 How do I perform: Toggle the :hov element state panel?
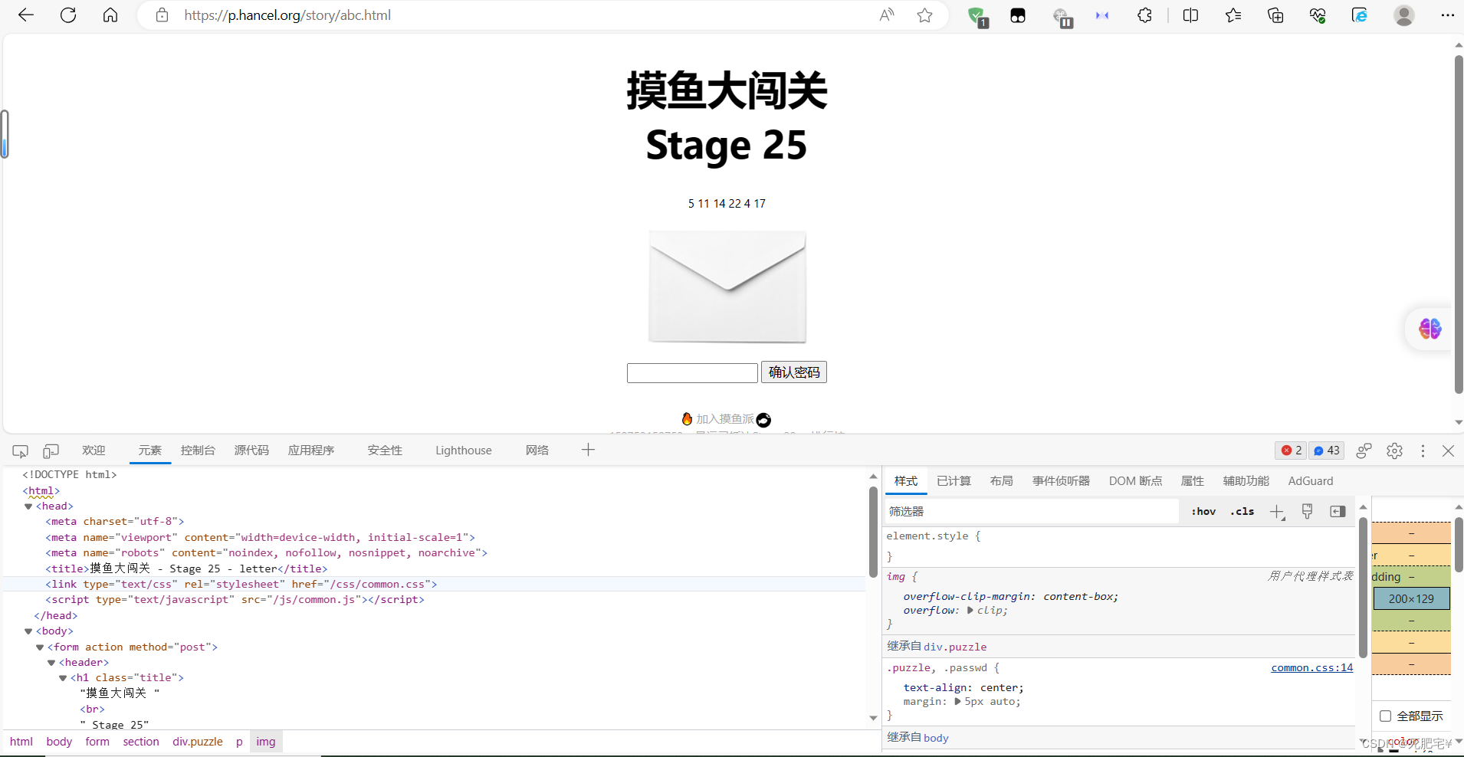(x=1203, y=511)
